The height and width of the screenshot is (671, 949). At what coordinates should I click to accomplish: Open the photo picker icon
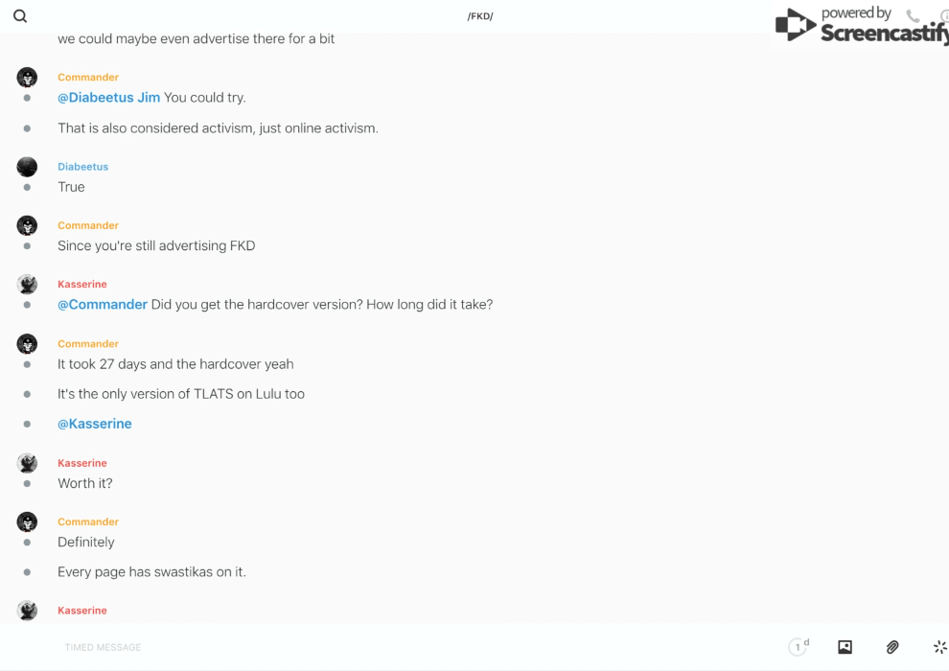pyautogui.click(x=845, y=647)
